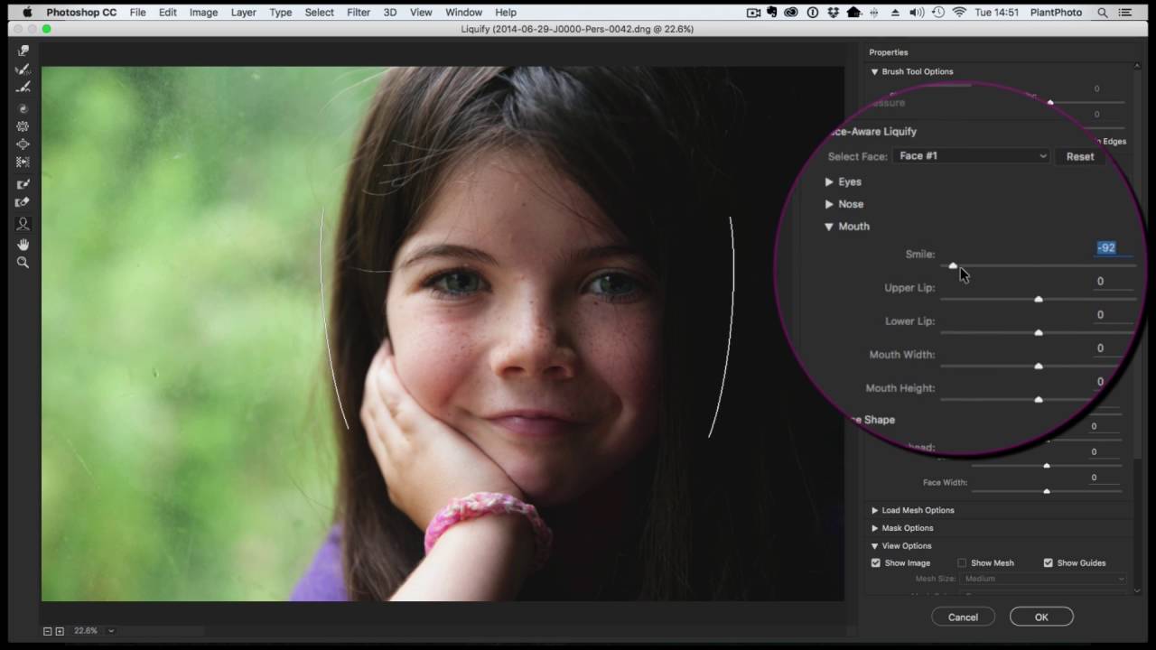Open the Time Machine menu icon
This screenshot has height=650, width=1156.
coord(938,13)
